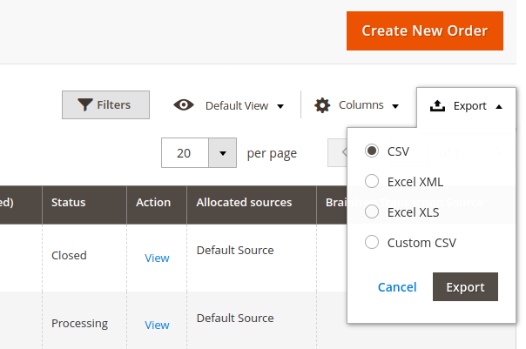Expand the Default View dropdown arrow
Image resolution: width=526 pixels, height=349 pixels.
[x=280, y=106]
